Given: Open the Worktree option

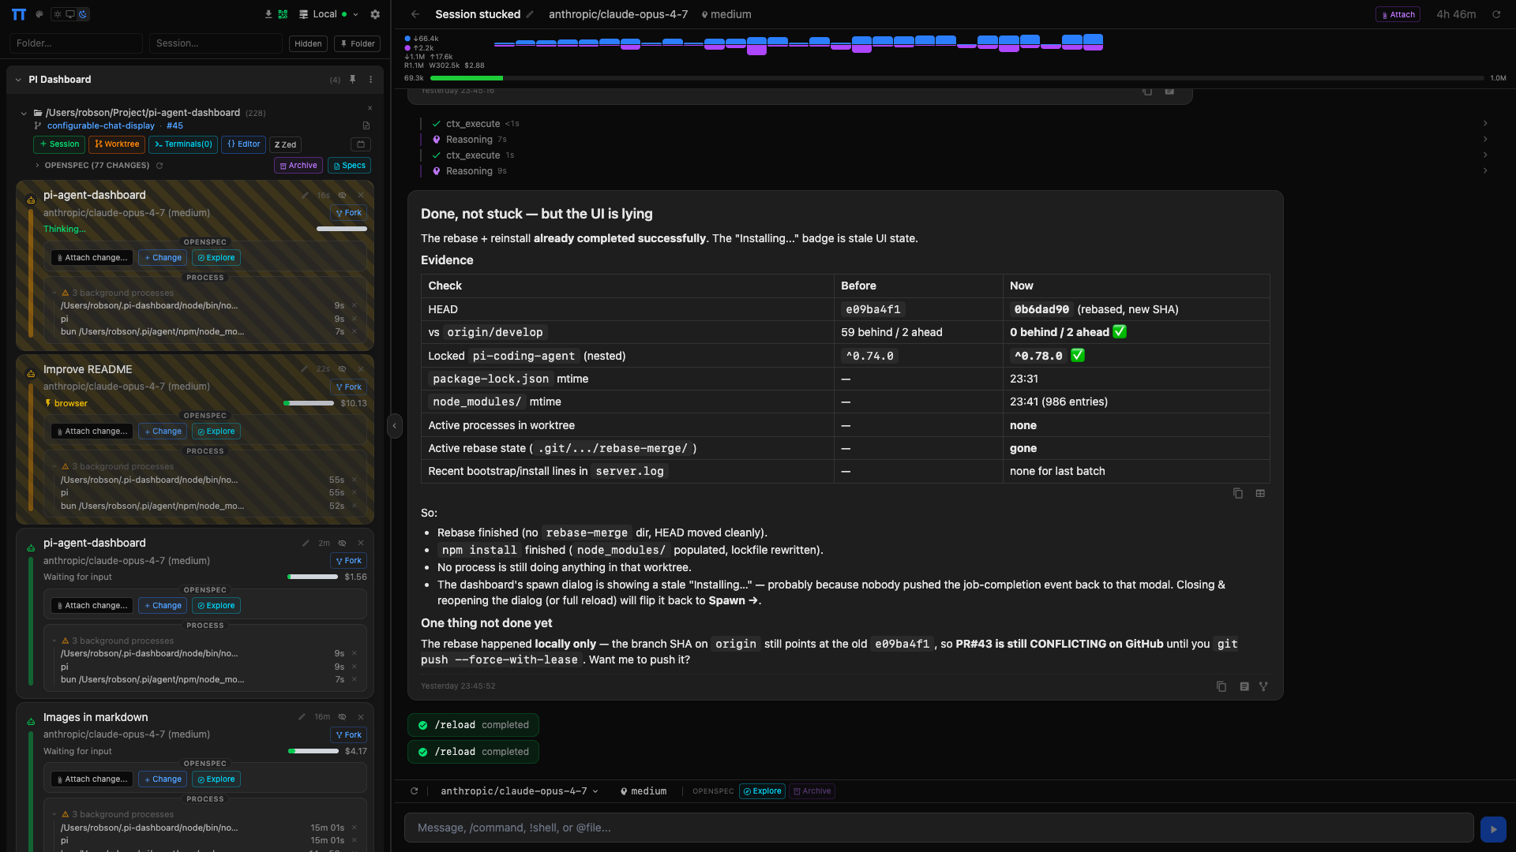Looking at the screenshot, I should (117, 144).
